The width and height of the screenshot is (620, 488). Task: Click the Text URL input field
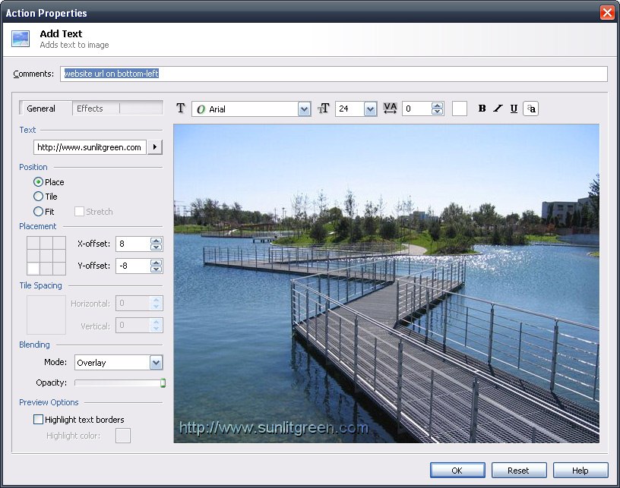tap(90, 147)
